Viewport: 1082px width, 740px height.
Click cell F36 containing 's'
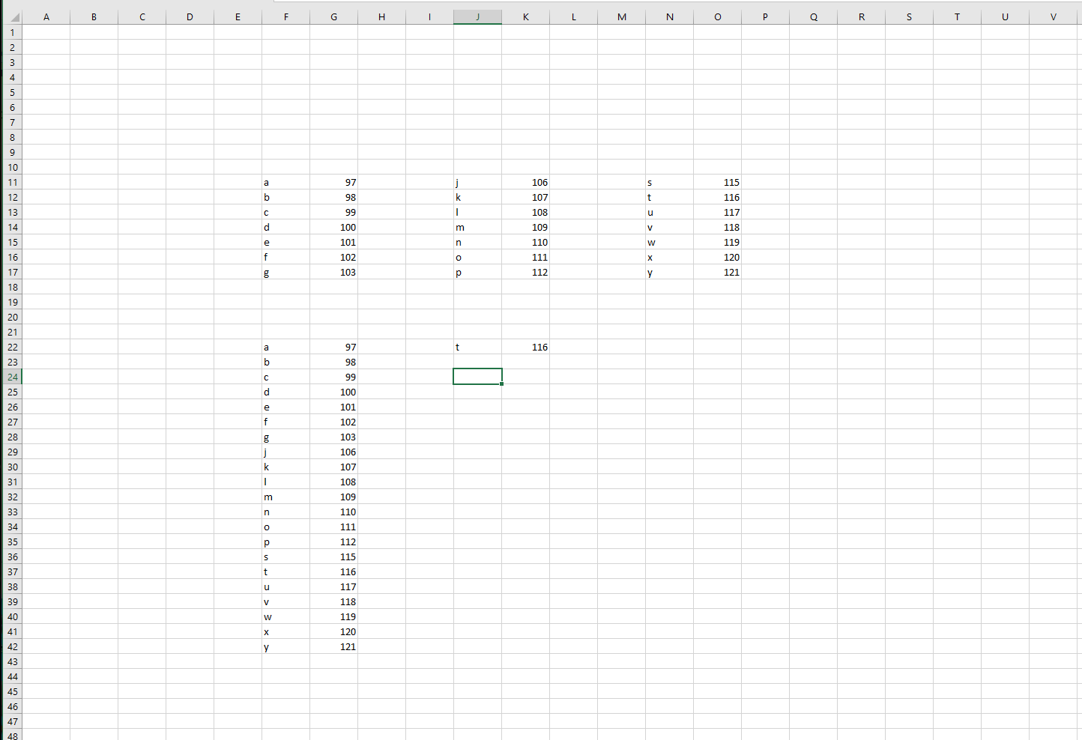[286, 556]
